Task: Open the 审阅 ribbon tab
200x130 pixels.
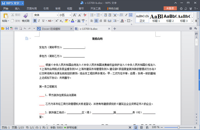Action: click(58, 9)
